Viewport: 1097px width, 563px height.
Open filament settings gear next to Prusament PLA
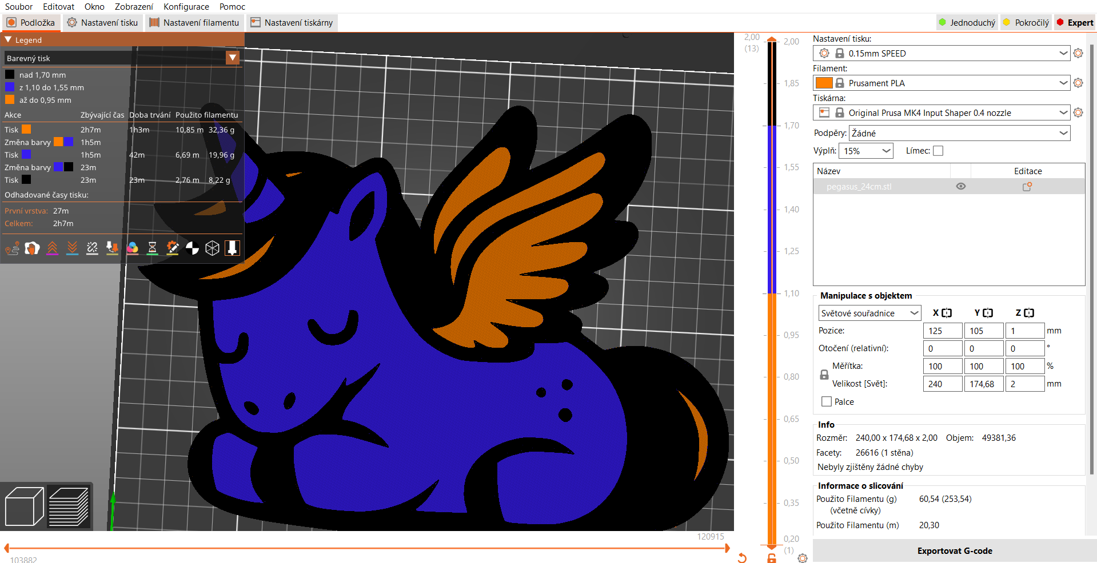tap(1078, 83)
